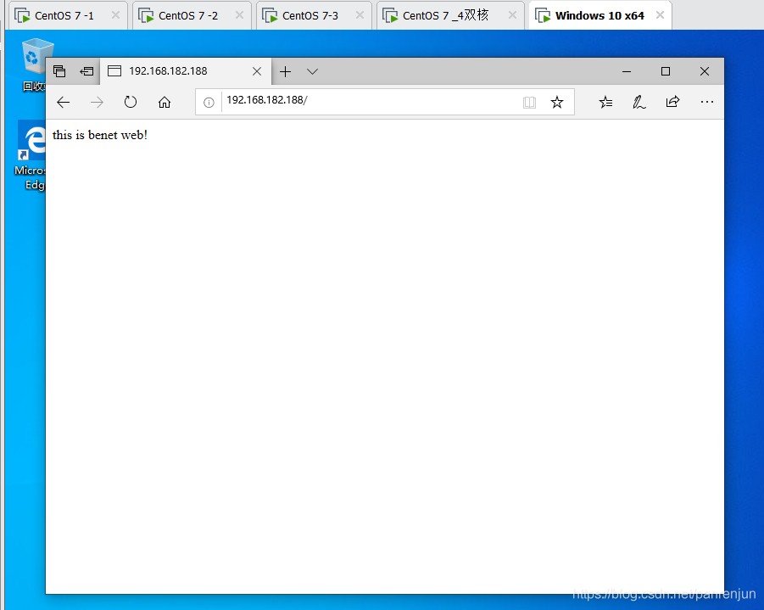Screen dimensions: 764x610
Task: Switch to the CentOS 7-3 VM tab
Action: (x=315, y=15)
